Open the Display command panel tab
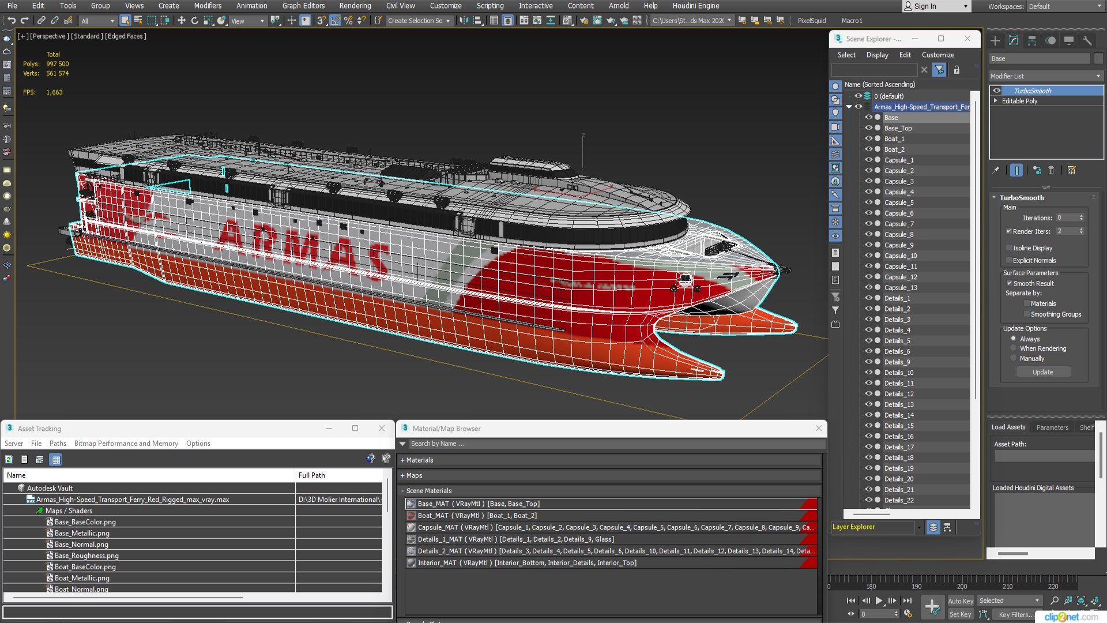Screen dimensions: 1107x623 [x=1069, y=40]
